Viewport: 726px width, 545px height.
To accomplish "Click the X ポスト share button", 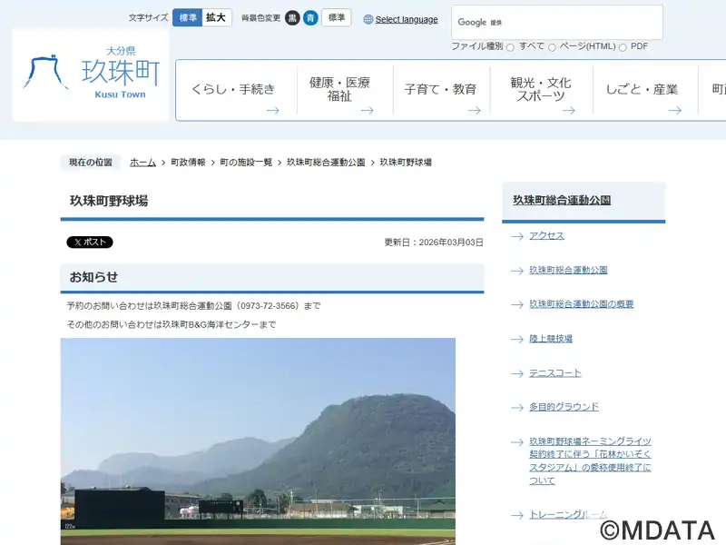I will (90, 242).
